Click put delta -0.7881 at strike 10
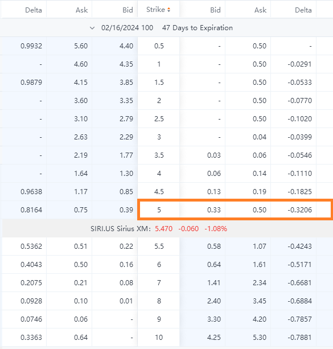Viewport: 333px width, 349px height. pyautogui.click(x=299, y=338)
